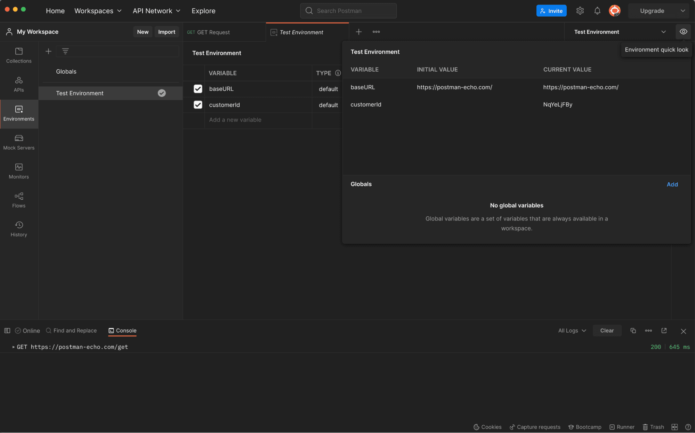Uncheck the baseURL variable checkbox
The image size is (695, 433).
[x=197, y=89]
